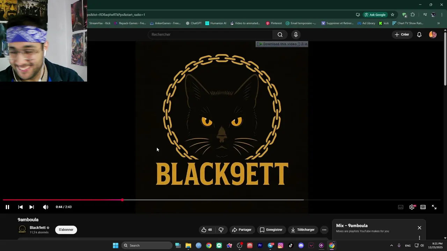
Task: Open the Humanize AI bookmark
Action: 216,23
